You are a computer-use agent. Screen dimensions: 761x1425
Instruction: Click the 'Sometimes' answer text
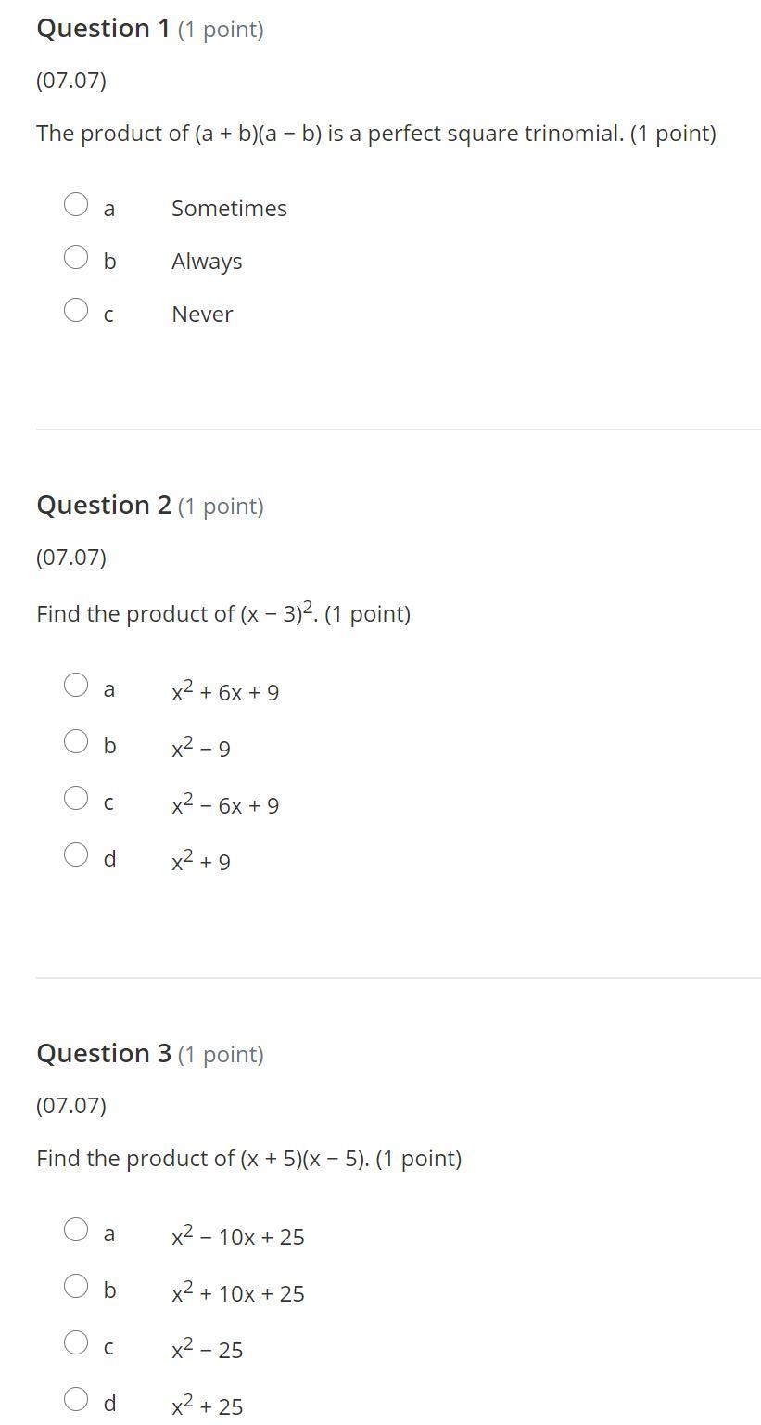(x=229, y=209)
